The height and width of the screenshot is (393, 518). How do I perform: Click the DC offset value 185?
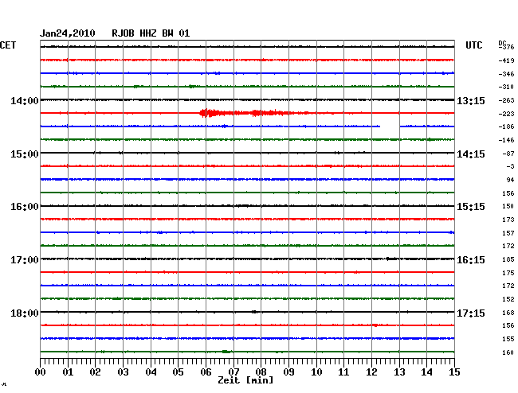(508, 260)
